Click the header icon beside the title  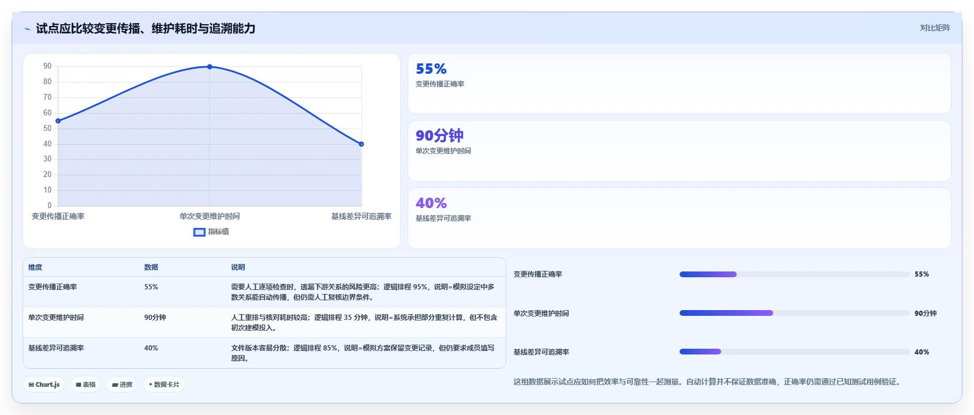(x=27, y=29)
